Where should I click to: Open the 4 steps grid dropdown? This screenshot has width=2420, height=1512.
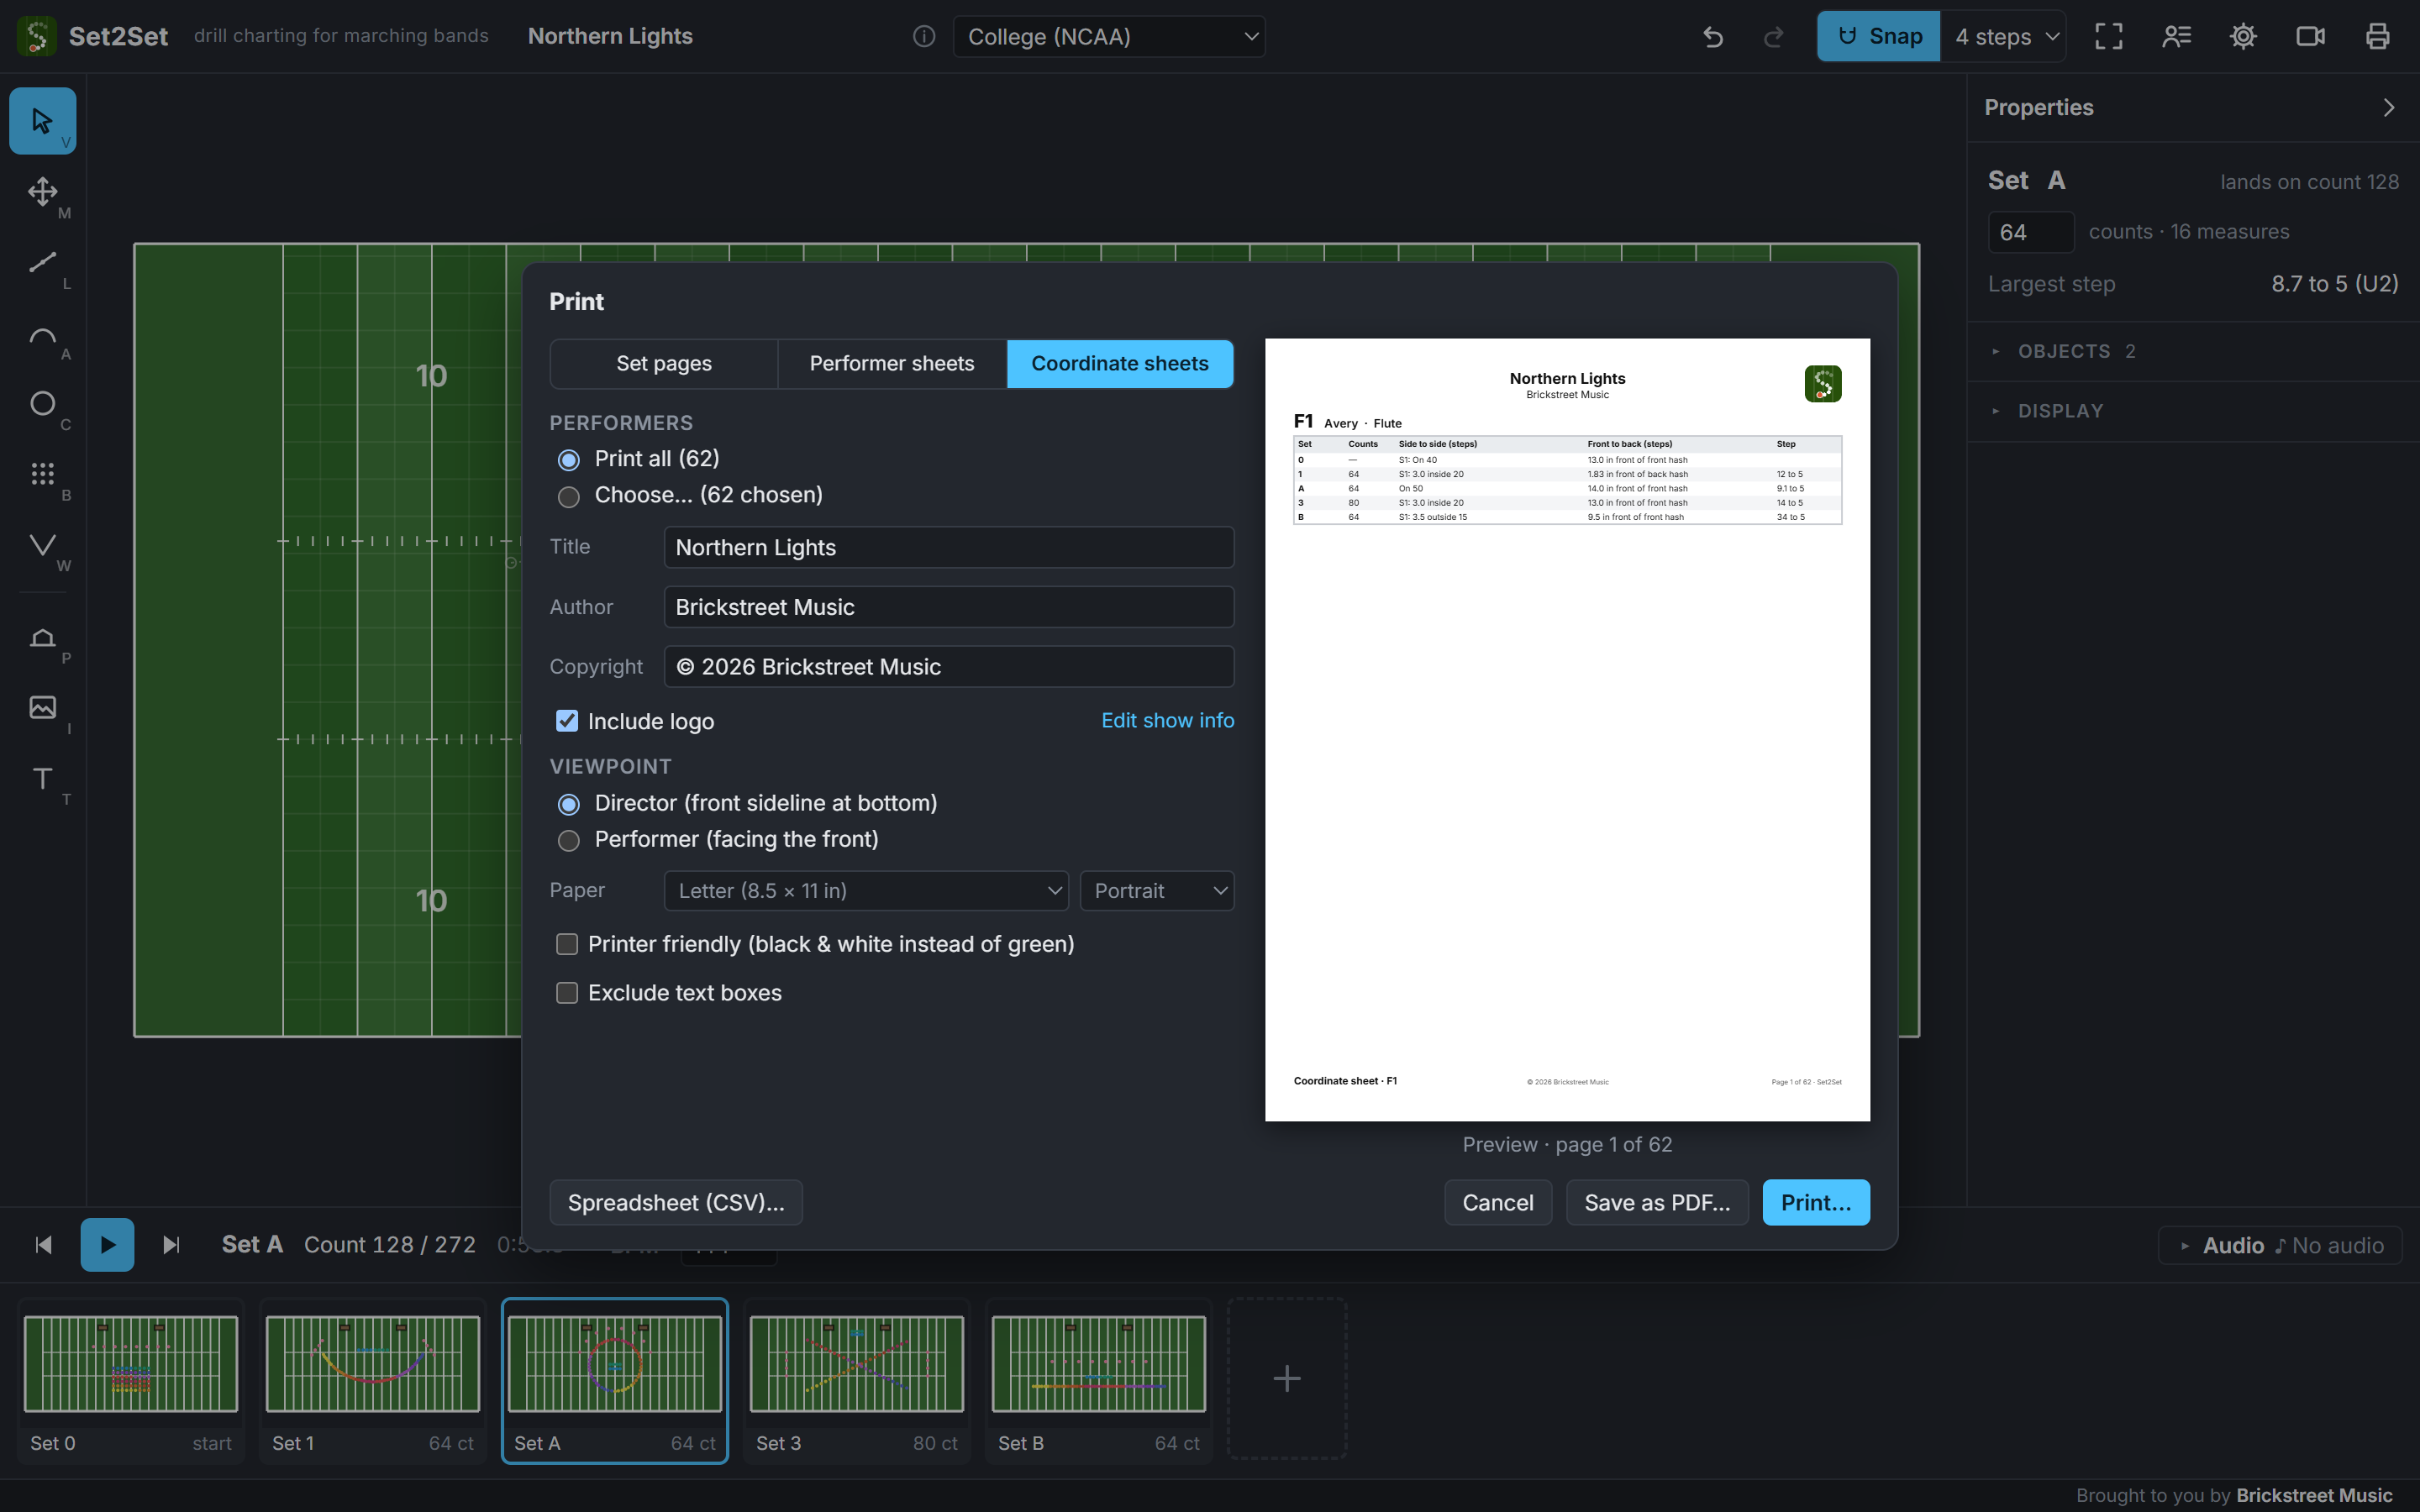tap(2004, 37)
